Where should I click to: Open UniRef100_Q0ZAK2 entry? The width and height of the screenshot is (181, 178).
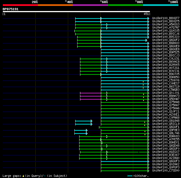[x=166, y=164]
